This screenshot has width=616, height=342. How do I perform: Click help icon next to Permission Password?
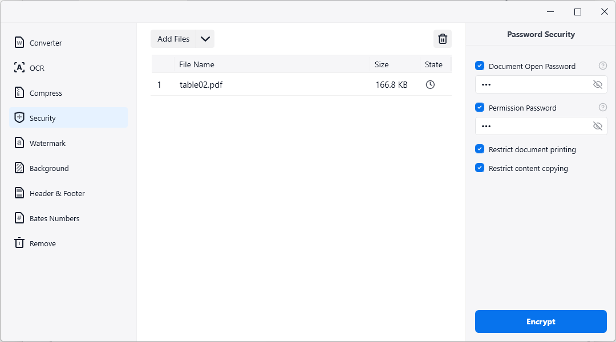[x=602, y=108]
